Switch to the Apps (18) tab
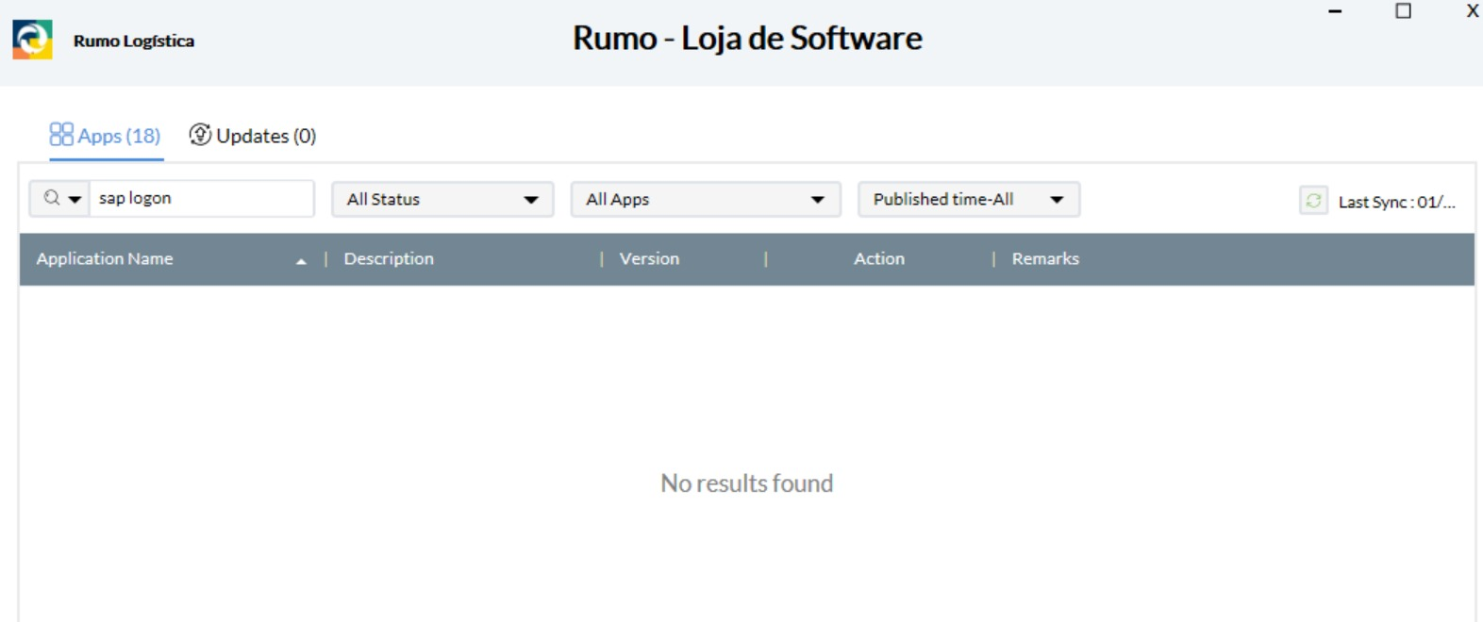This screenshot has width=1483, height=622. [x=105, y=136]
